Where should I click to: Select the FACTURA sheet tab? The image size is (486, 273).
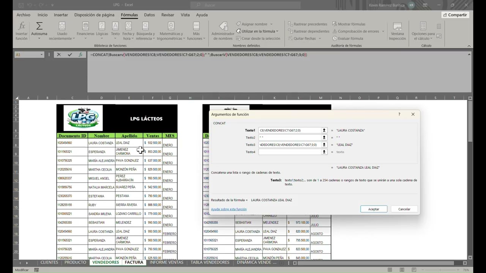click(x=134, y=262)
